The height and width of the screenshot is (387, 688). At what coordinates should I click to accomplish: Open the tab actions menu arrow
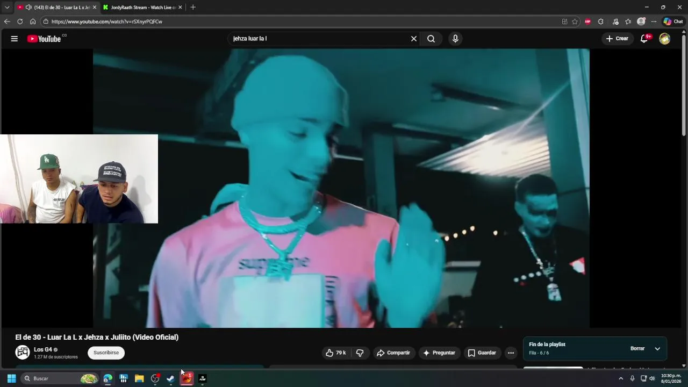pos(7,7)
